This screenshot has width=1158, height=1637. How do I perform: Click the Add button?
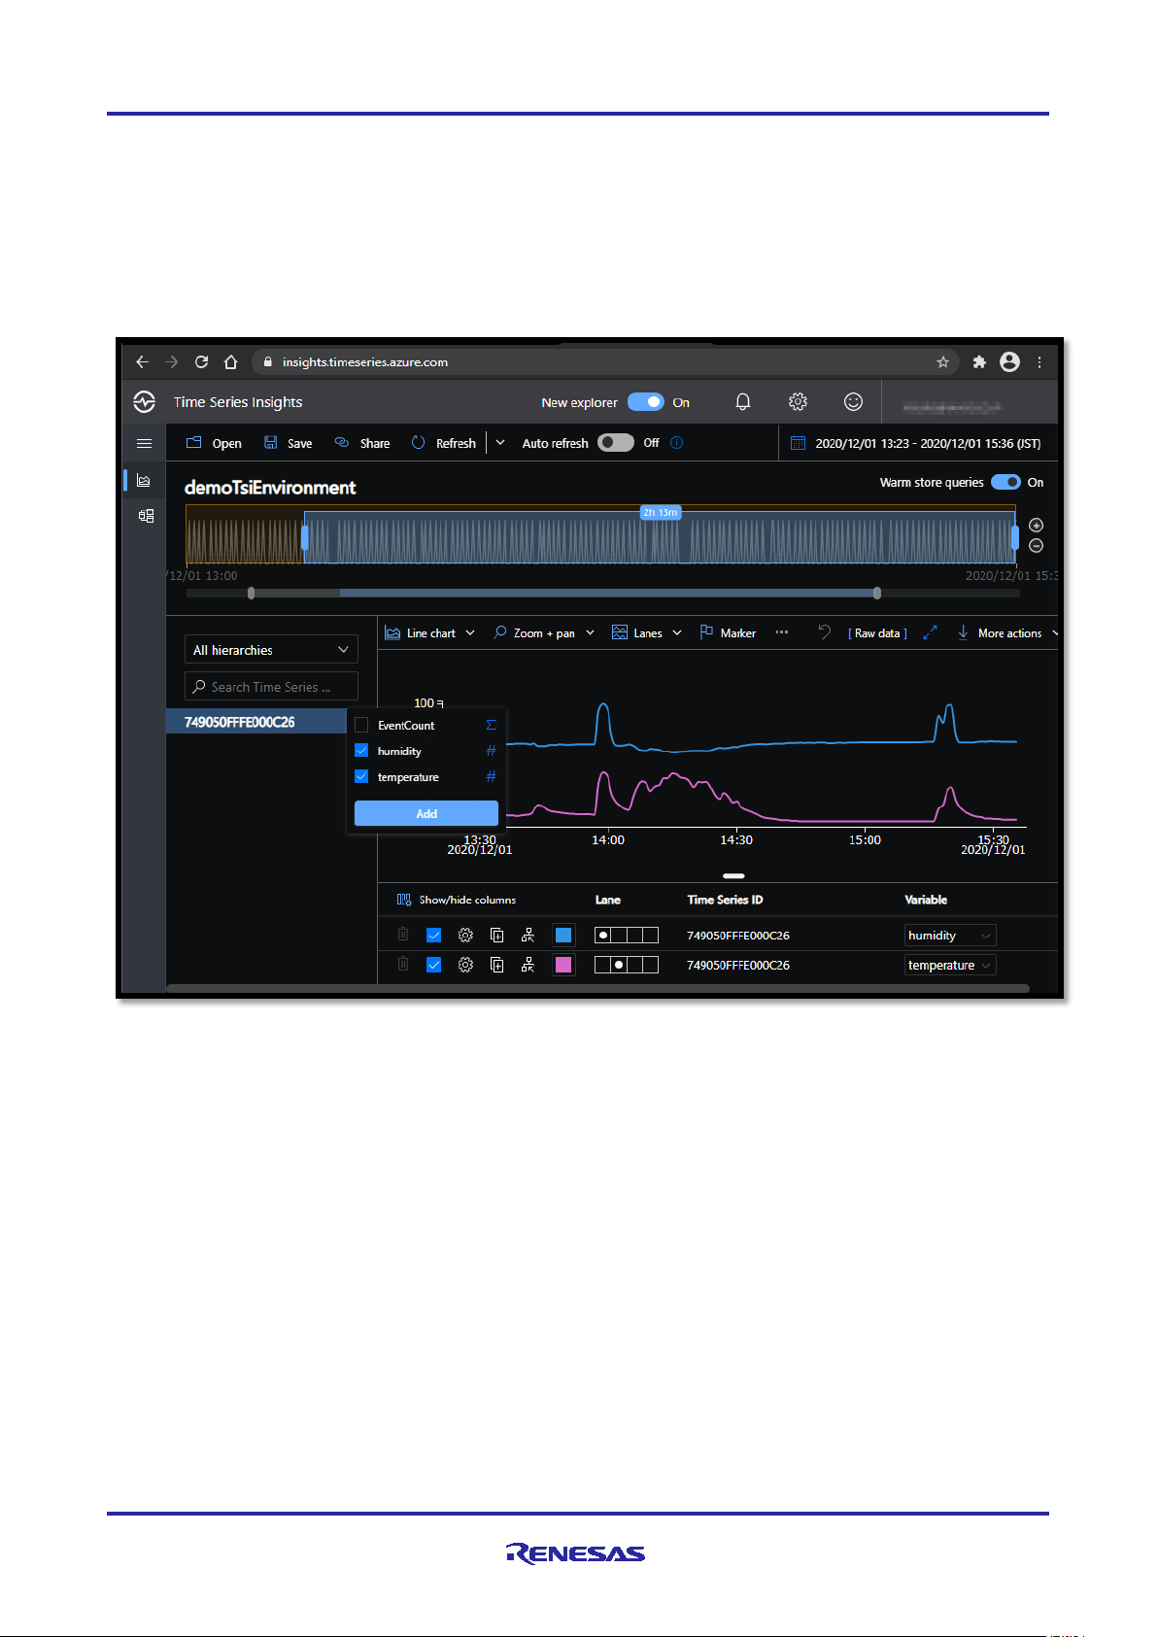(x=426, y=813)
